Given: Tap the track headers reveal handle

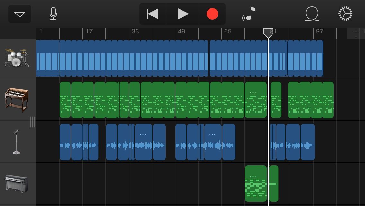Looking at the screenshot, I should click(x=32, y=122).
